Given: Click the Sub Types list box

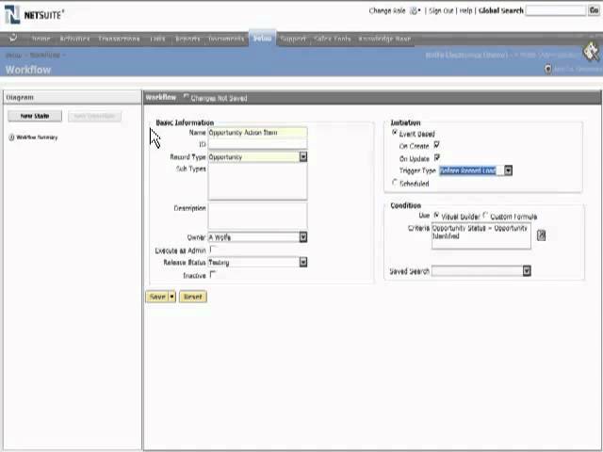Looking at the screenshot, I should click(257, 182).
